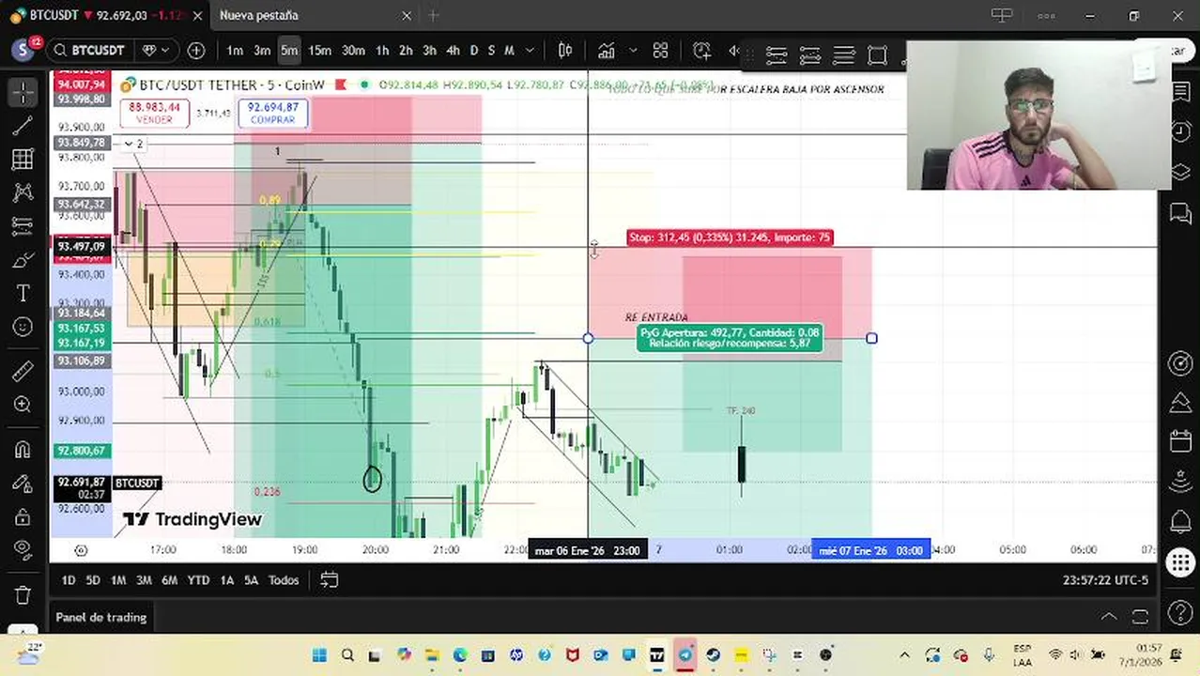This screenshot has width=1200, height=676.
Task: Open the pattern drawing tools
Action: point(23,192)
